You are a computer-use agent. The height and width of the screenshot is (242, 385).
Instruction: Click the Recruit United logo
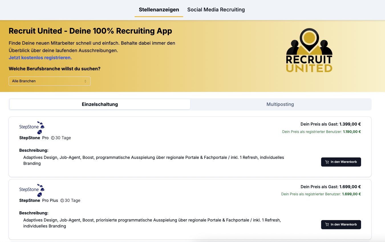(309, 50)
